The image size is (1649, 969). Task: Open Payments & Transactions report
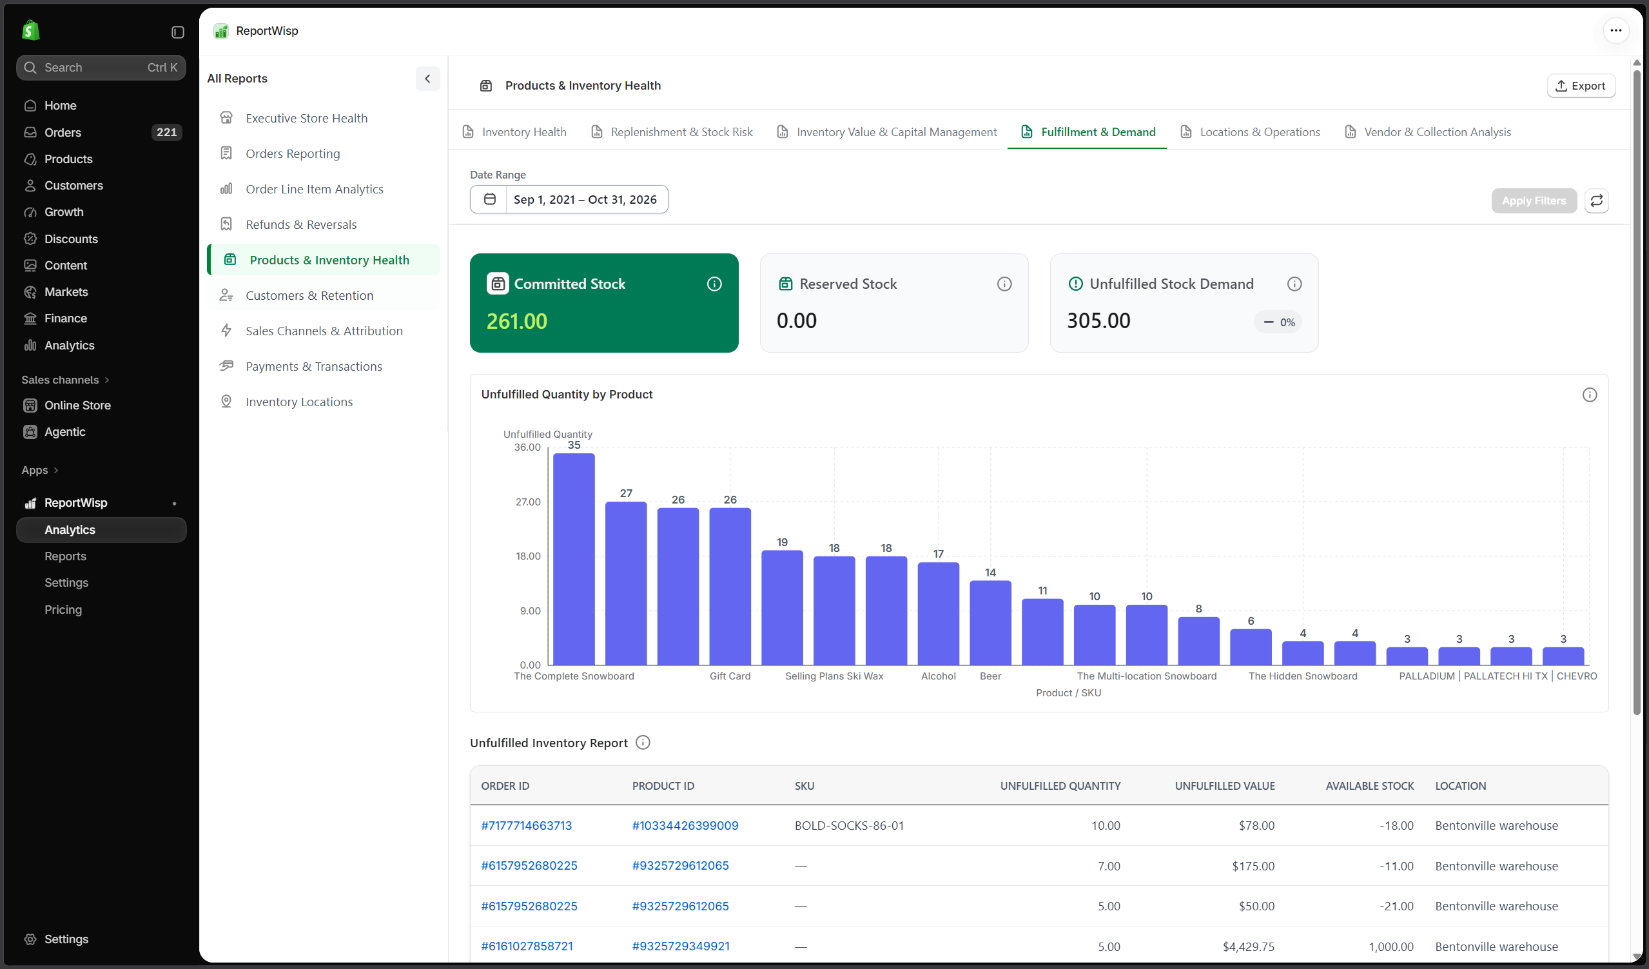coord(323,366)
